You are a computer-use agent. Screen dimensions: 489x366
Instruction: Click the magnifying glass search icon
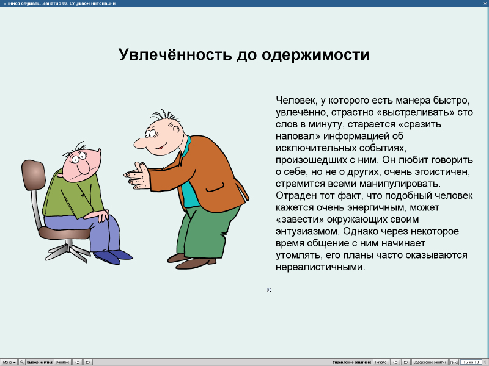[22, 361]
